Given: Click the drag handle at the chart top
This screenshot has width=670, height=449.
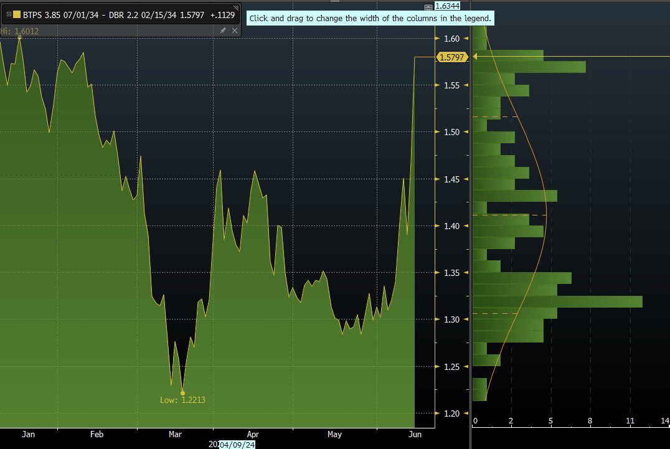Looking at the screenshot, I should click(x=335, y=2).
